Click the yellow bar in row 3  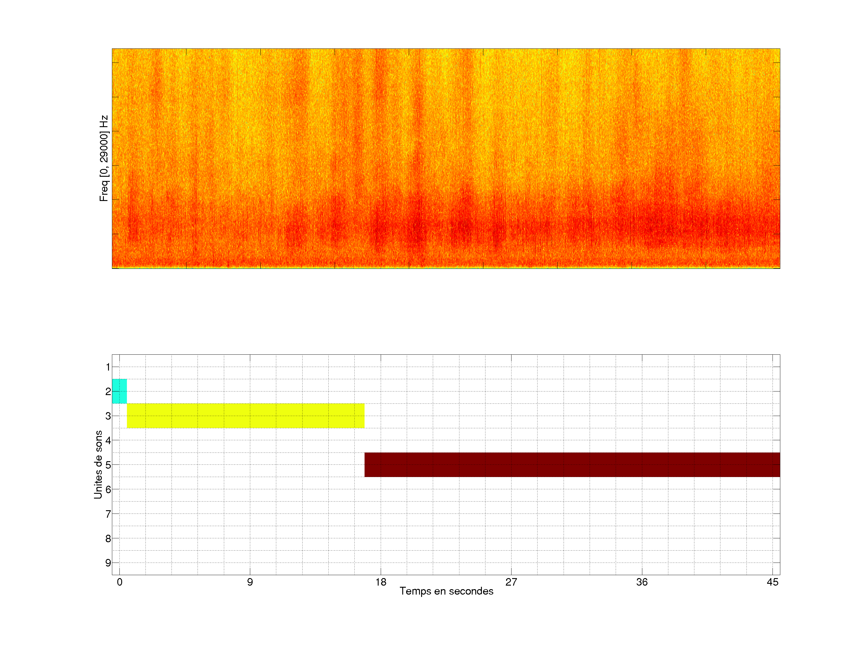245,415
